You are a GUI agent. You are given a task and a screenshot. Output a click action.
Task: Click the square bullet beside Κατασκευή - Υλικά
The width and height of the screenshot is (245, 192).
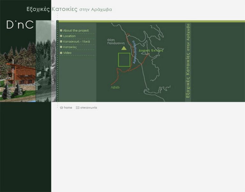click(x=61, y=41)
